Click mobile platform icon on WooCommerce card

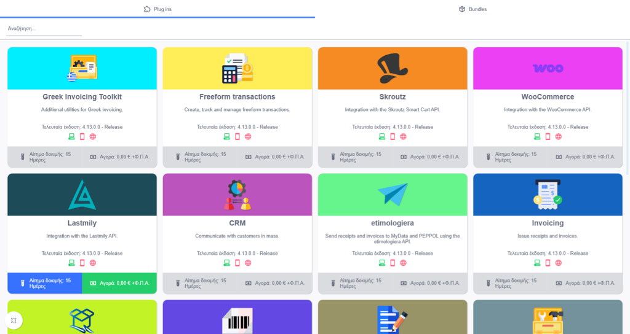pyautogui.click(x=548, y=137)
